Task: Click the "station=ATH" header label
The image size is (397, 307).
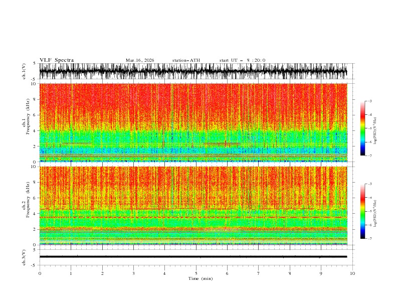Action: click(186, 60)
